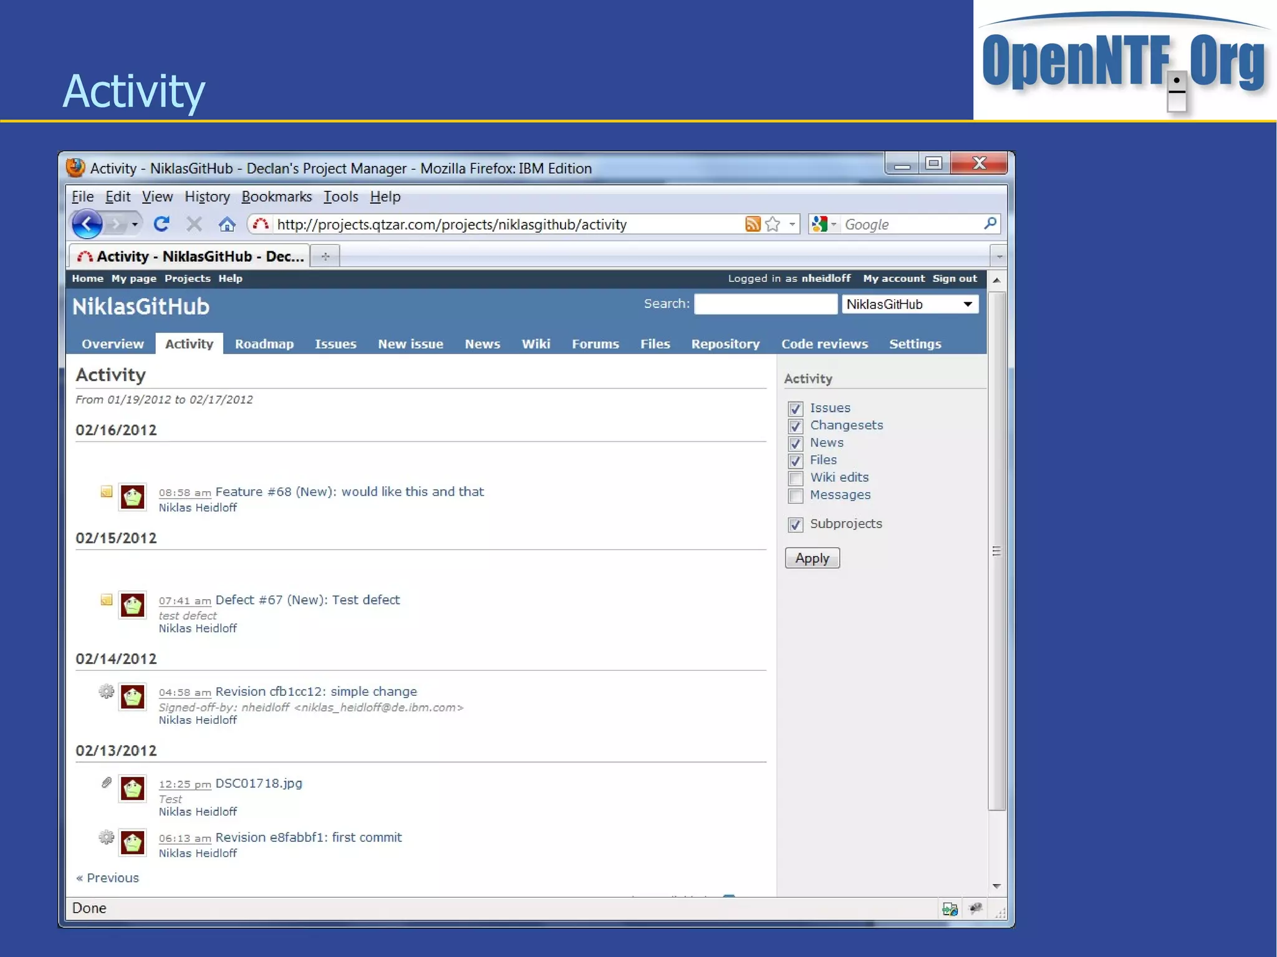Click the RSS feed icon in address bar
This screenshot has height=957, width=1277.
[753, 224]
